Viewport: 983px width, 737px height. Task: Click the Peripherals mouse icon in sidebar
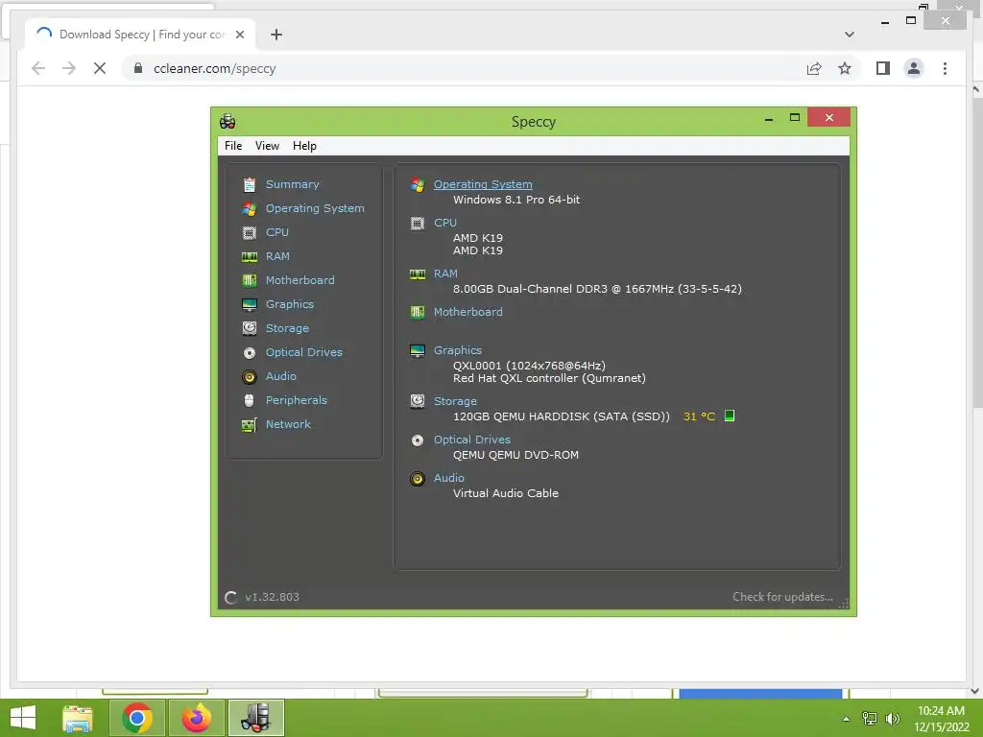pos(250,400)
